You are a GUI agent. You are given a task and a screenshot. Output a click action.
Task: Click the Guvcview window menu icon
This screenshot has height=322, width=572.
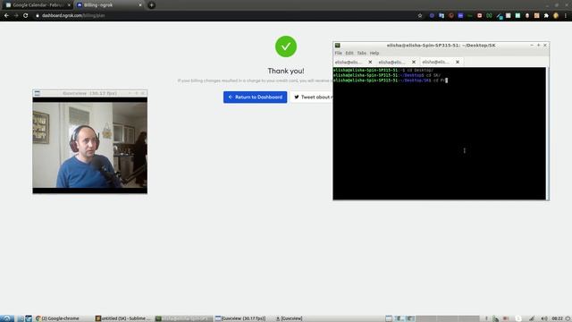(x=38, y=93)
